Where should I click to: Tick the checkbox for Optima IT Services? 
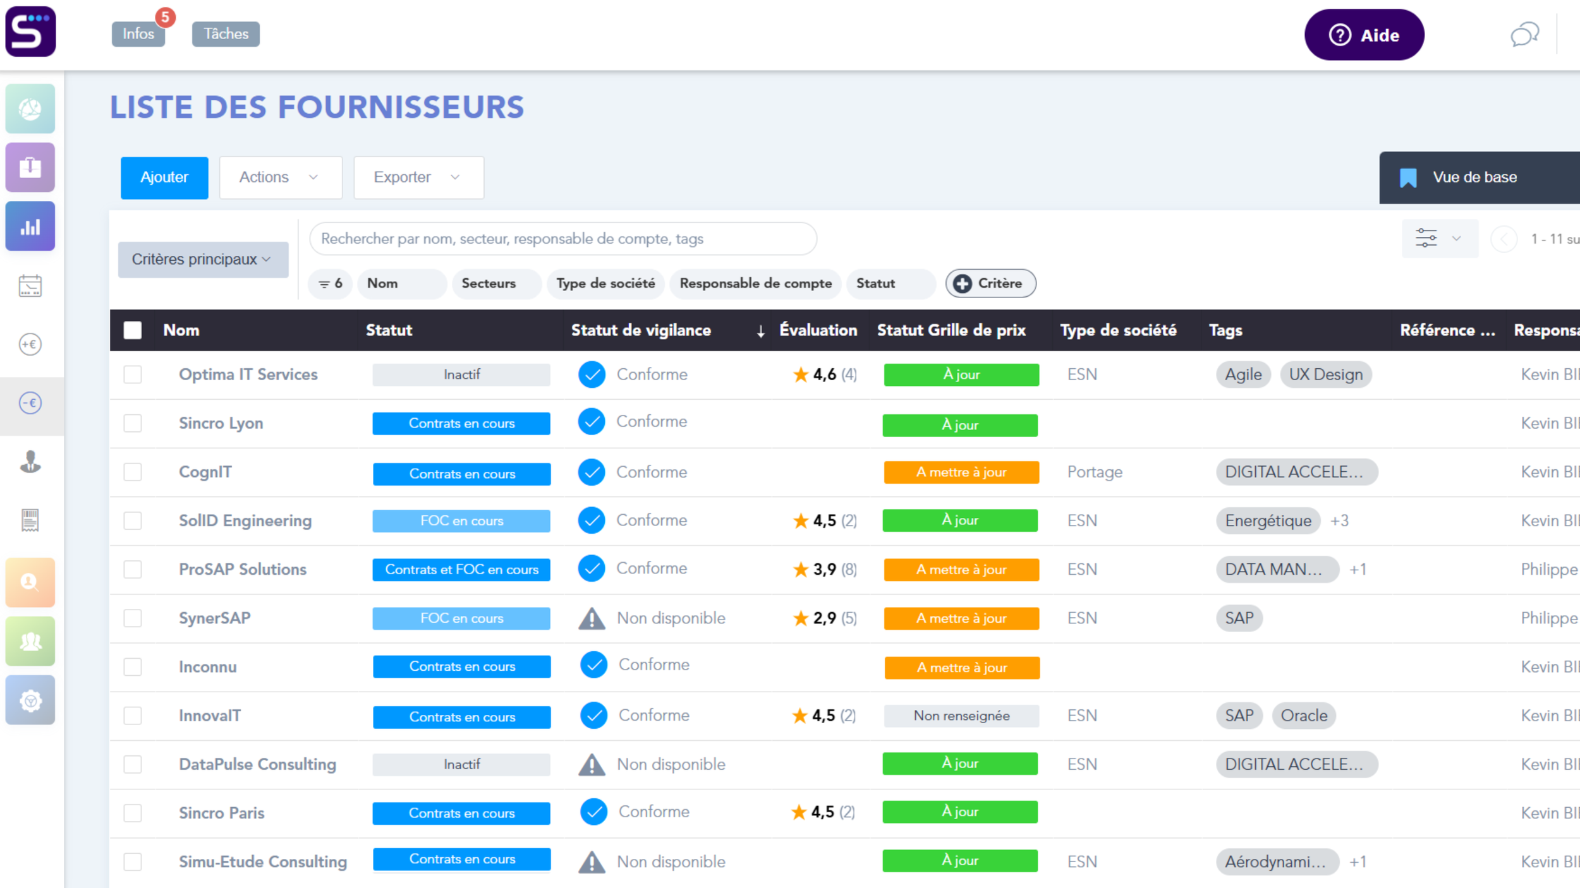click(x=133, y=375)
